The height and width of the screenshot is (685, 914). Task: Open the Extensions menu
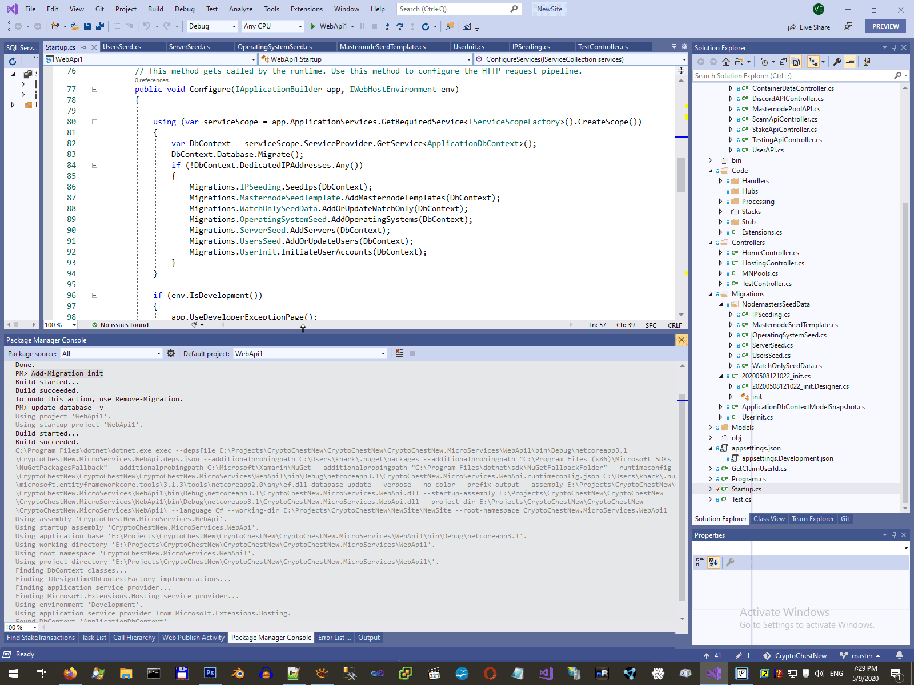[x=307, y=9]
